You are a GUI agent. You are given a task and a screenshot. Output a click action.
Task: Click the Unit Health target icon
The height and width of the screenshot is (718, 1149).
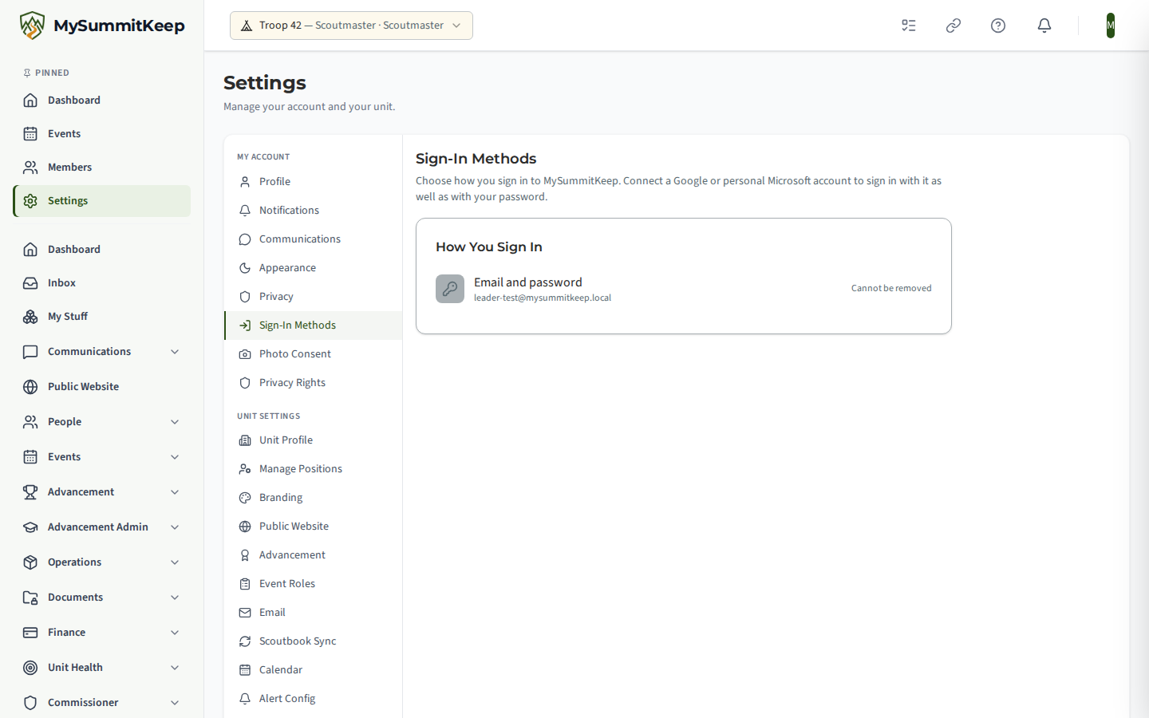30,668
